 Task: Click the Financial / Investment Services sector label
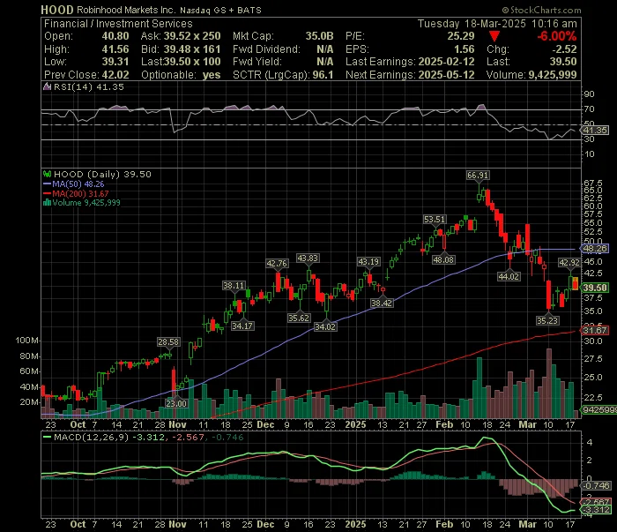tap(118, 24)
